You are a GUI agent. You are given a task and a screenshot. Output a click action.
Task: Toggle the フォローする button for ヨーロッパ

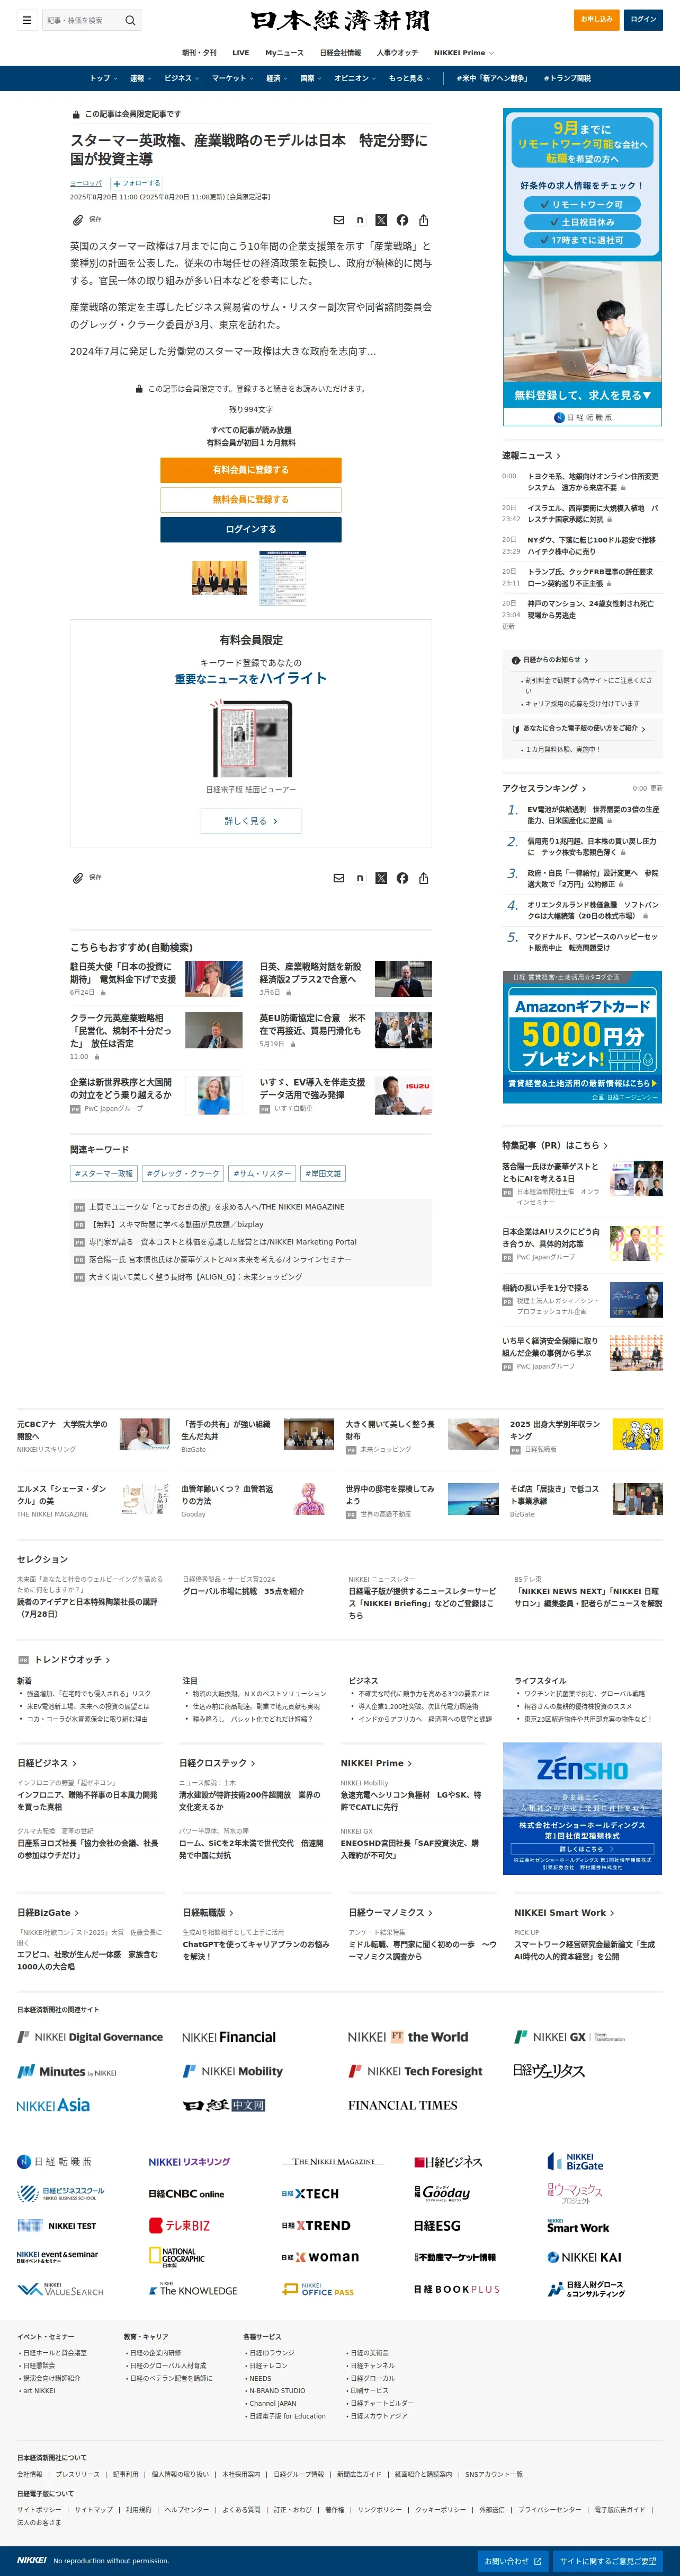[x=136, y=183]
